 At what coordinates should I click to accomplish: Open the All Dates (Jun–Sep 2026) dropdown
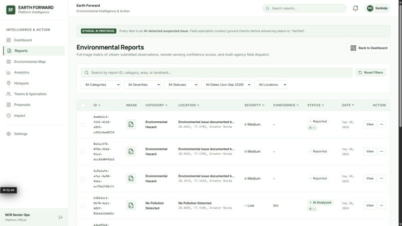coord(226,85)
